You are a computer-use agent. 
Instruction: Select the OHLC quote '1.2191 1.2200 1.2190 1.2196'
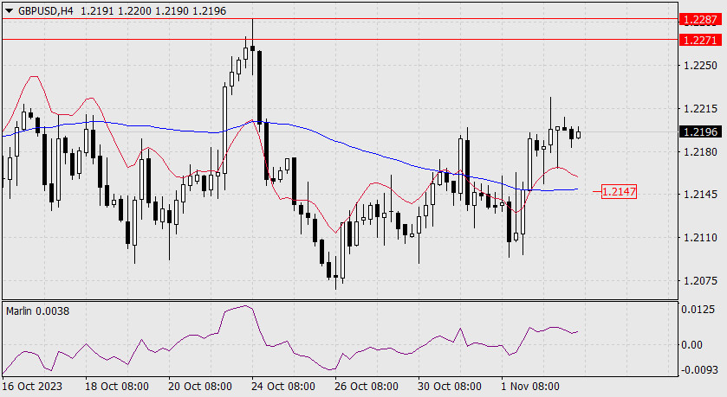(153, 11)
